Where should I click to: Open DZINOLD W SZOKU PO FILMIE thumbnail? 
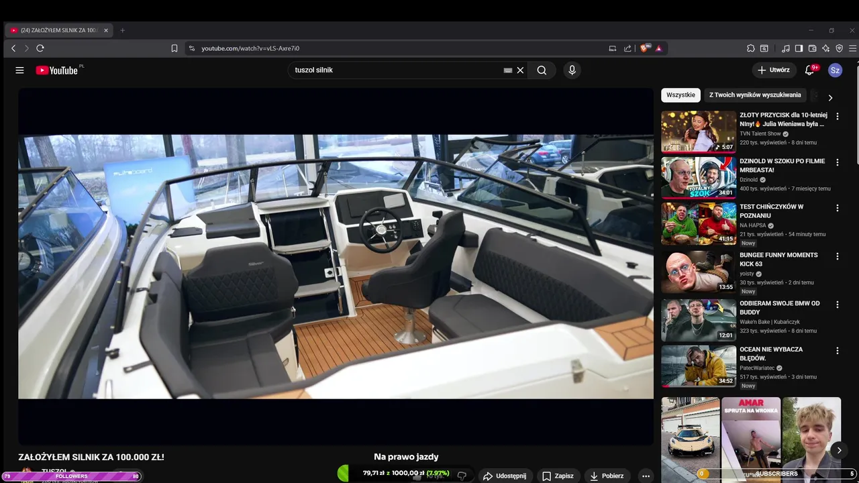(x=699, y=178)
